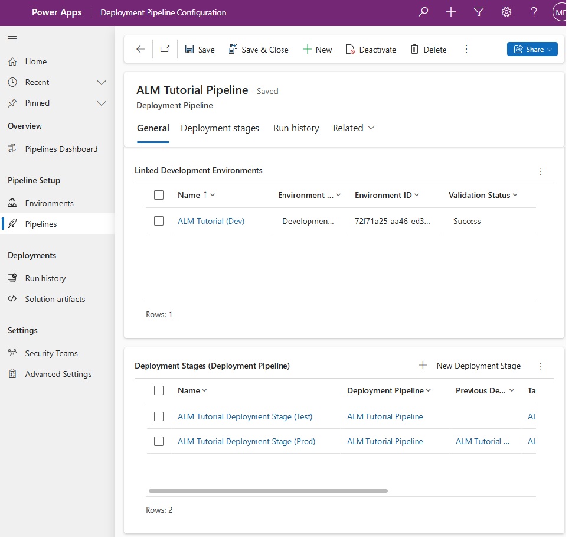Click the search magnifier icon in header

(x=423, y=12)
